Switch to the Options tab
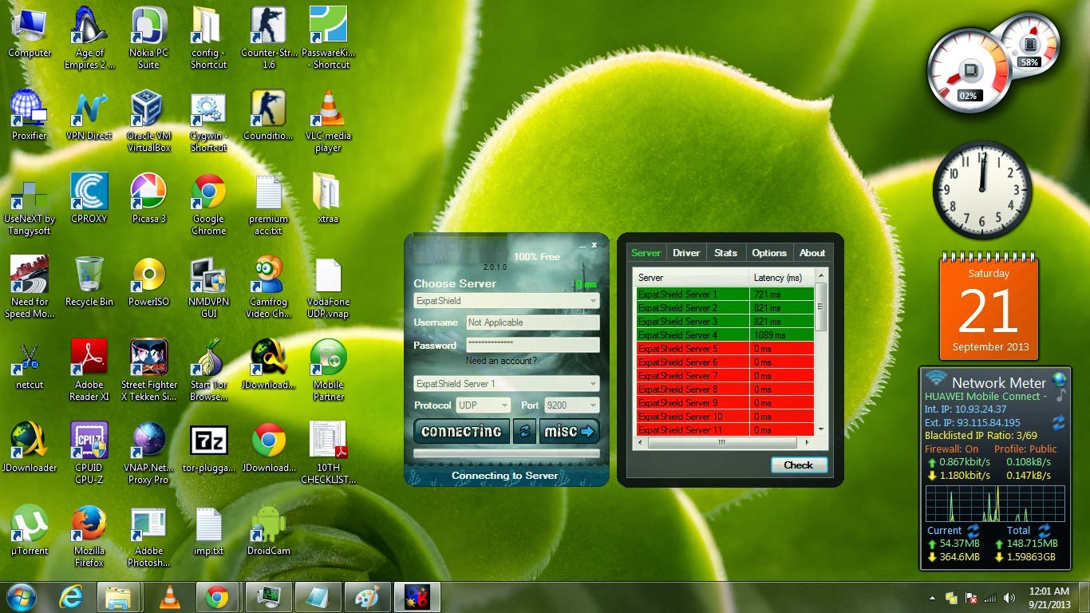 tap(769, 253)
